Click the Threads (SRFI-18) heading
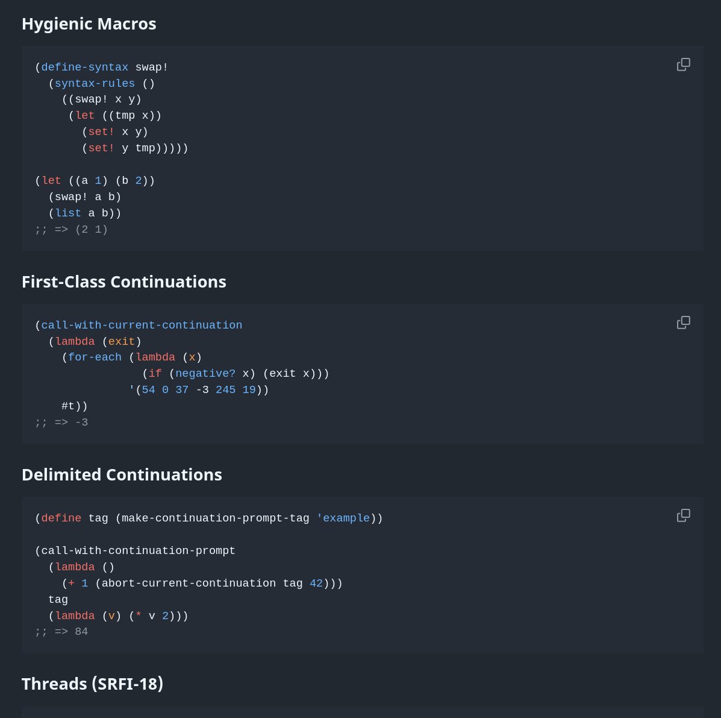Screen dimensions: 721x718 (92, 684)
